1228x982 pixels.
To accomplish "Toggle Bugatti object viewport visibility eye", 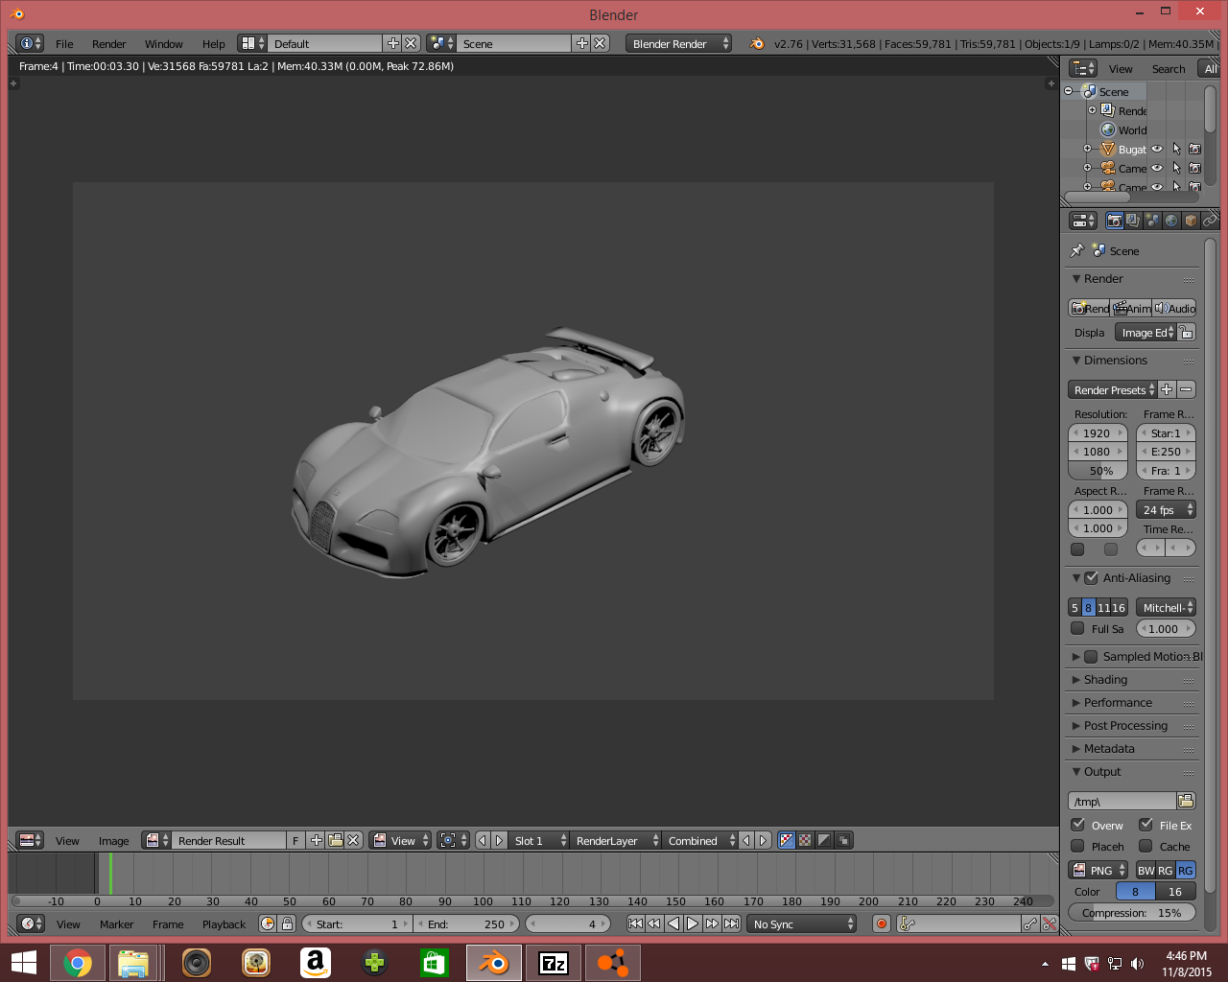I will (1157, 149).
